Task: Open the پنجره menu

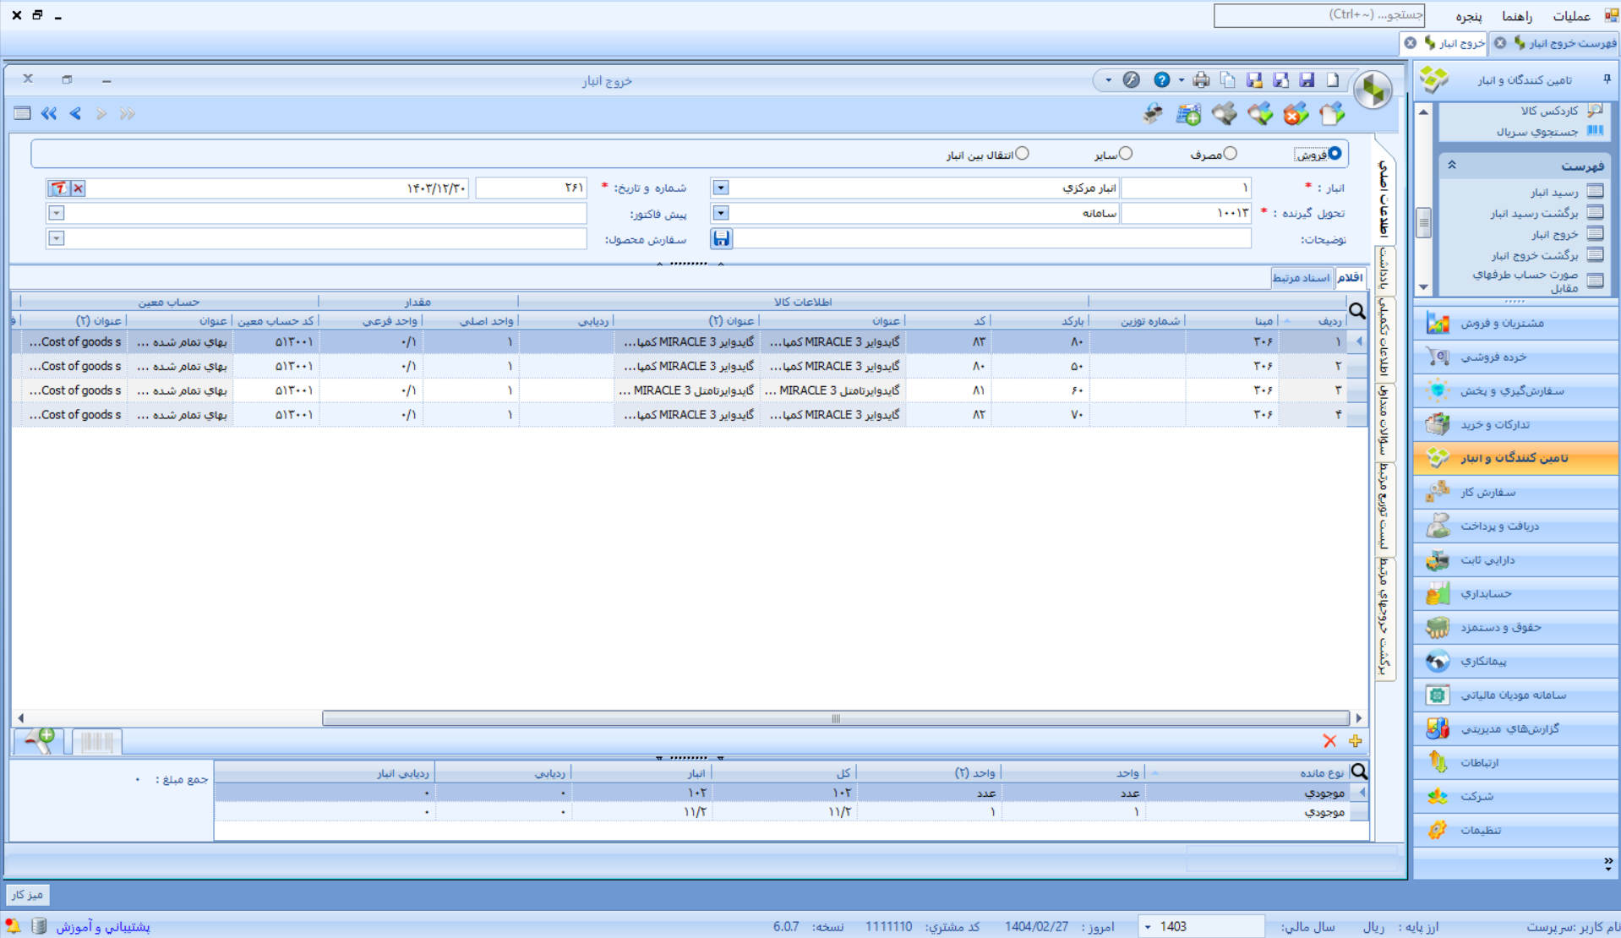Action: (1469, 16)
